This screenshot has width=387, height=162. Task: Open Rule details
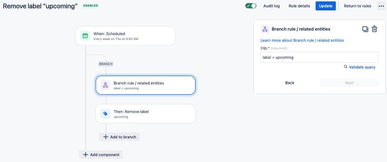[299, 6]
